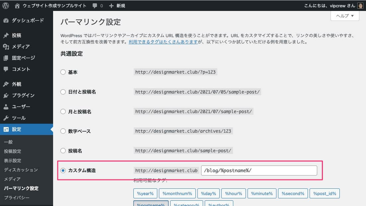Click the 固定ページ pages icon

point(6,58)
